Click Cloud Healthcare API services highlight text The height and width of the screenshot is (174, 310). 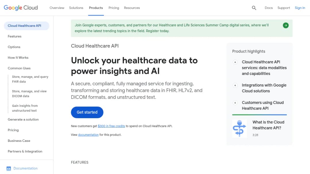[x=264, y=68]
